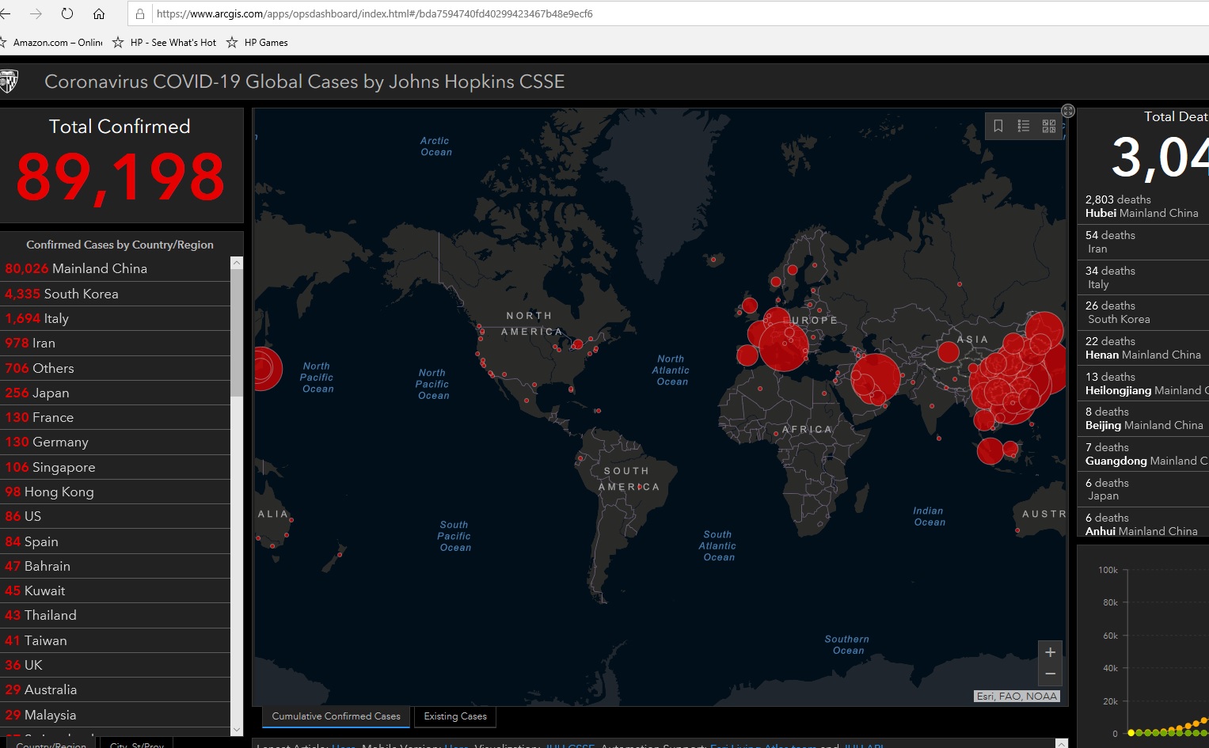Select the 98 Hong Kong row
Viewport: 1209px width, 748px height.
click(116, 492)
